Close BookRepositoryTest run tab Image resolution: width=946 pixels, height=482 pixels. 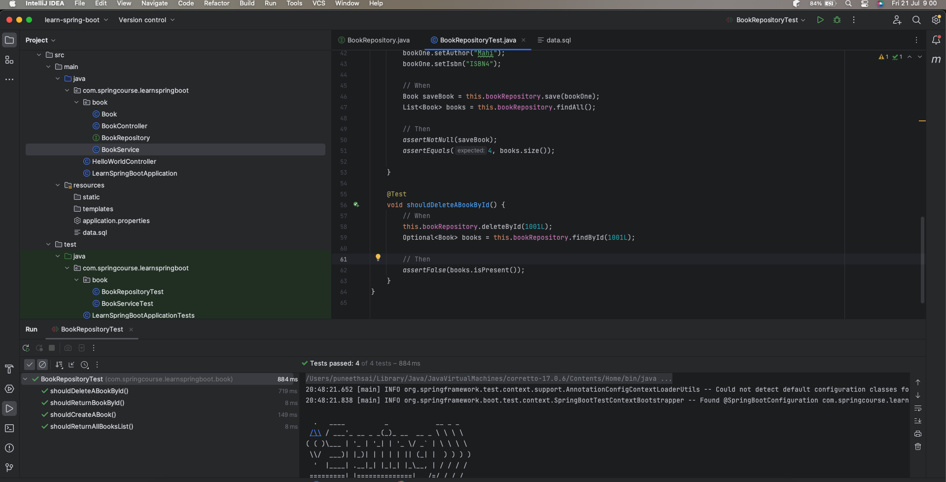coord(131,329)
